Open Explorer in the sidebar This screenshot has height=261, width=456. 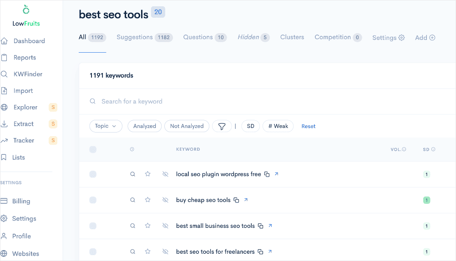click(x=19, y=107)
